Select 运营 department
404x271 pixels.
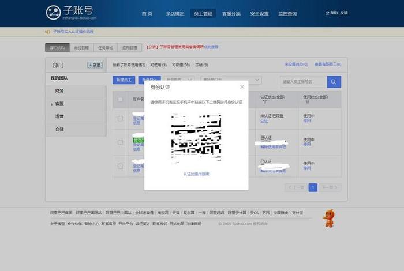click(59, 116)
